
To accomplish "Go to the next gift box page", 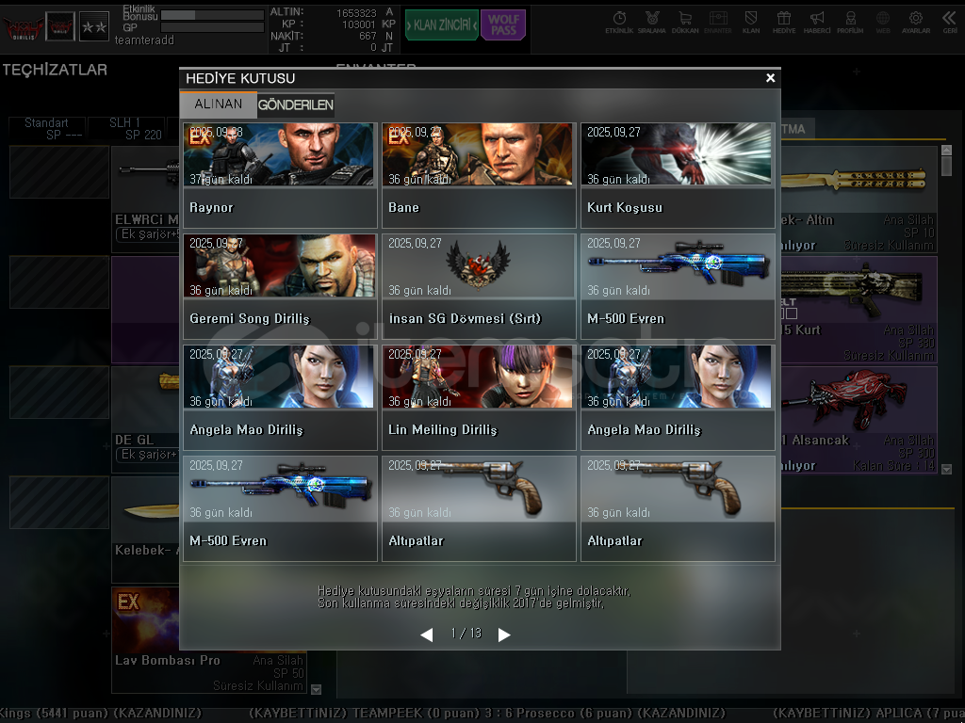I will [504, 635].
